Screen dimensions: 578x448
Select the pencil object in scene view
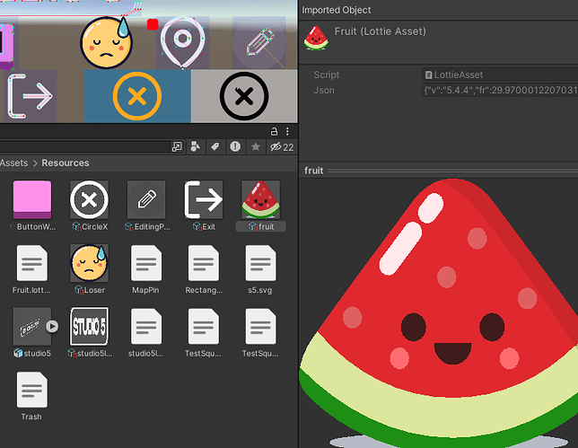(x=260, y=43)
